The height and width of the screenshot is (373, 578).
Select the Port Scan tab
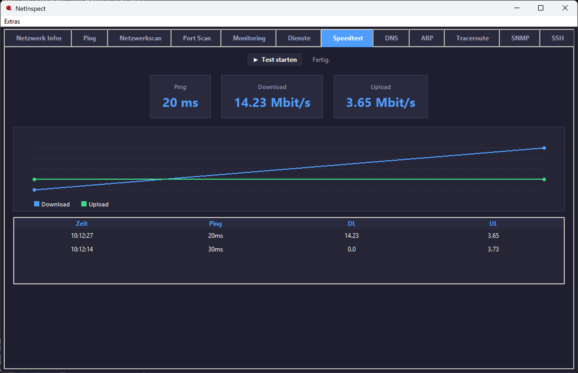(x=197, y=38)
